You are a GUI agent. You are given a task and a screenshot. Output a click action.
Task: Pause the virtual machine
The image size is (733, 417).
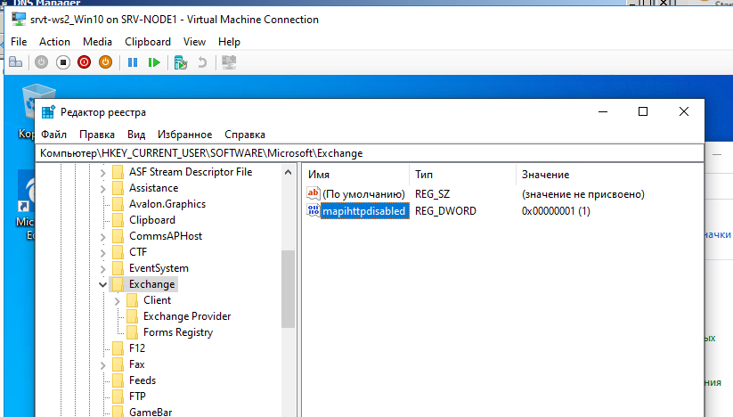click(x=133, y=62)
